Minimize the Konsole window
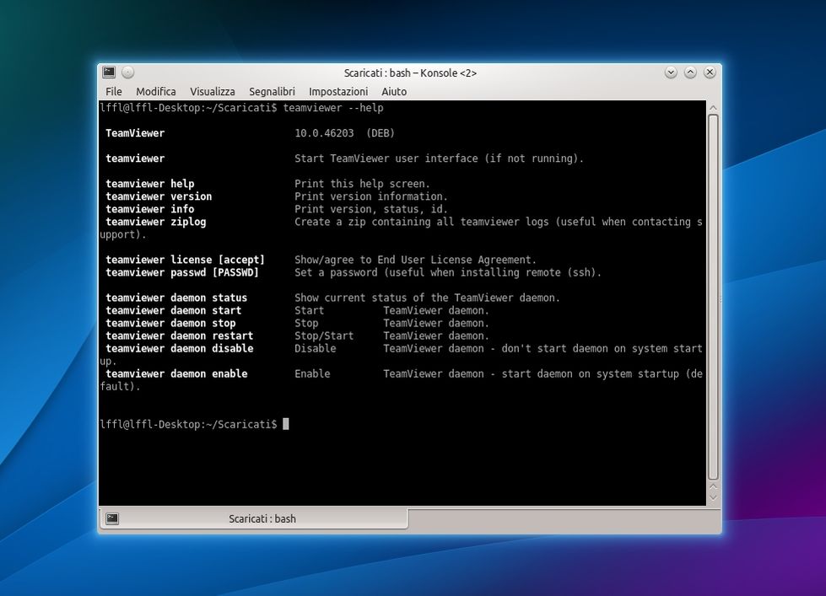The height and width of the screenshot is (596, 826). (x=671, y=72)
